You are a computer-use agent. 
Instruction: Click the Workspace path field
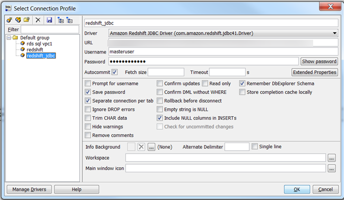pyautogui.click(x=226, y=158)
